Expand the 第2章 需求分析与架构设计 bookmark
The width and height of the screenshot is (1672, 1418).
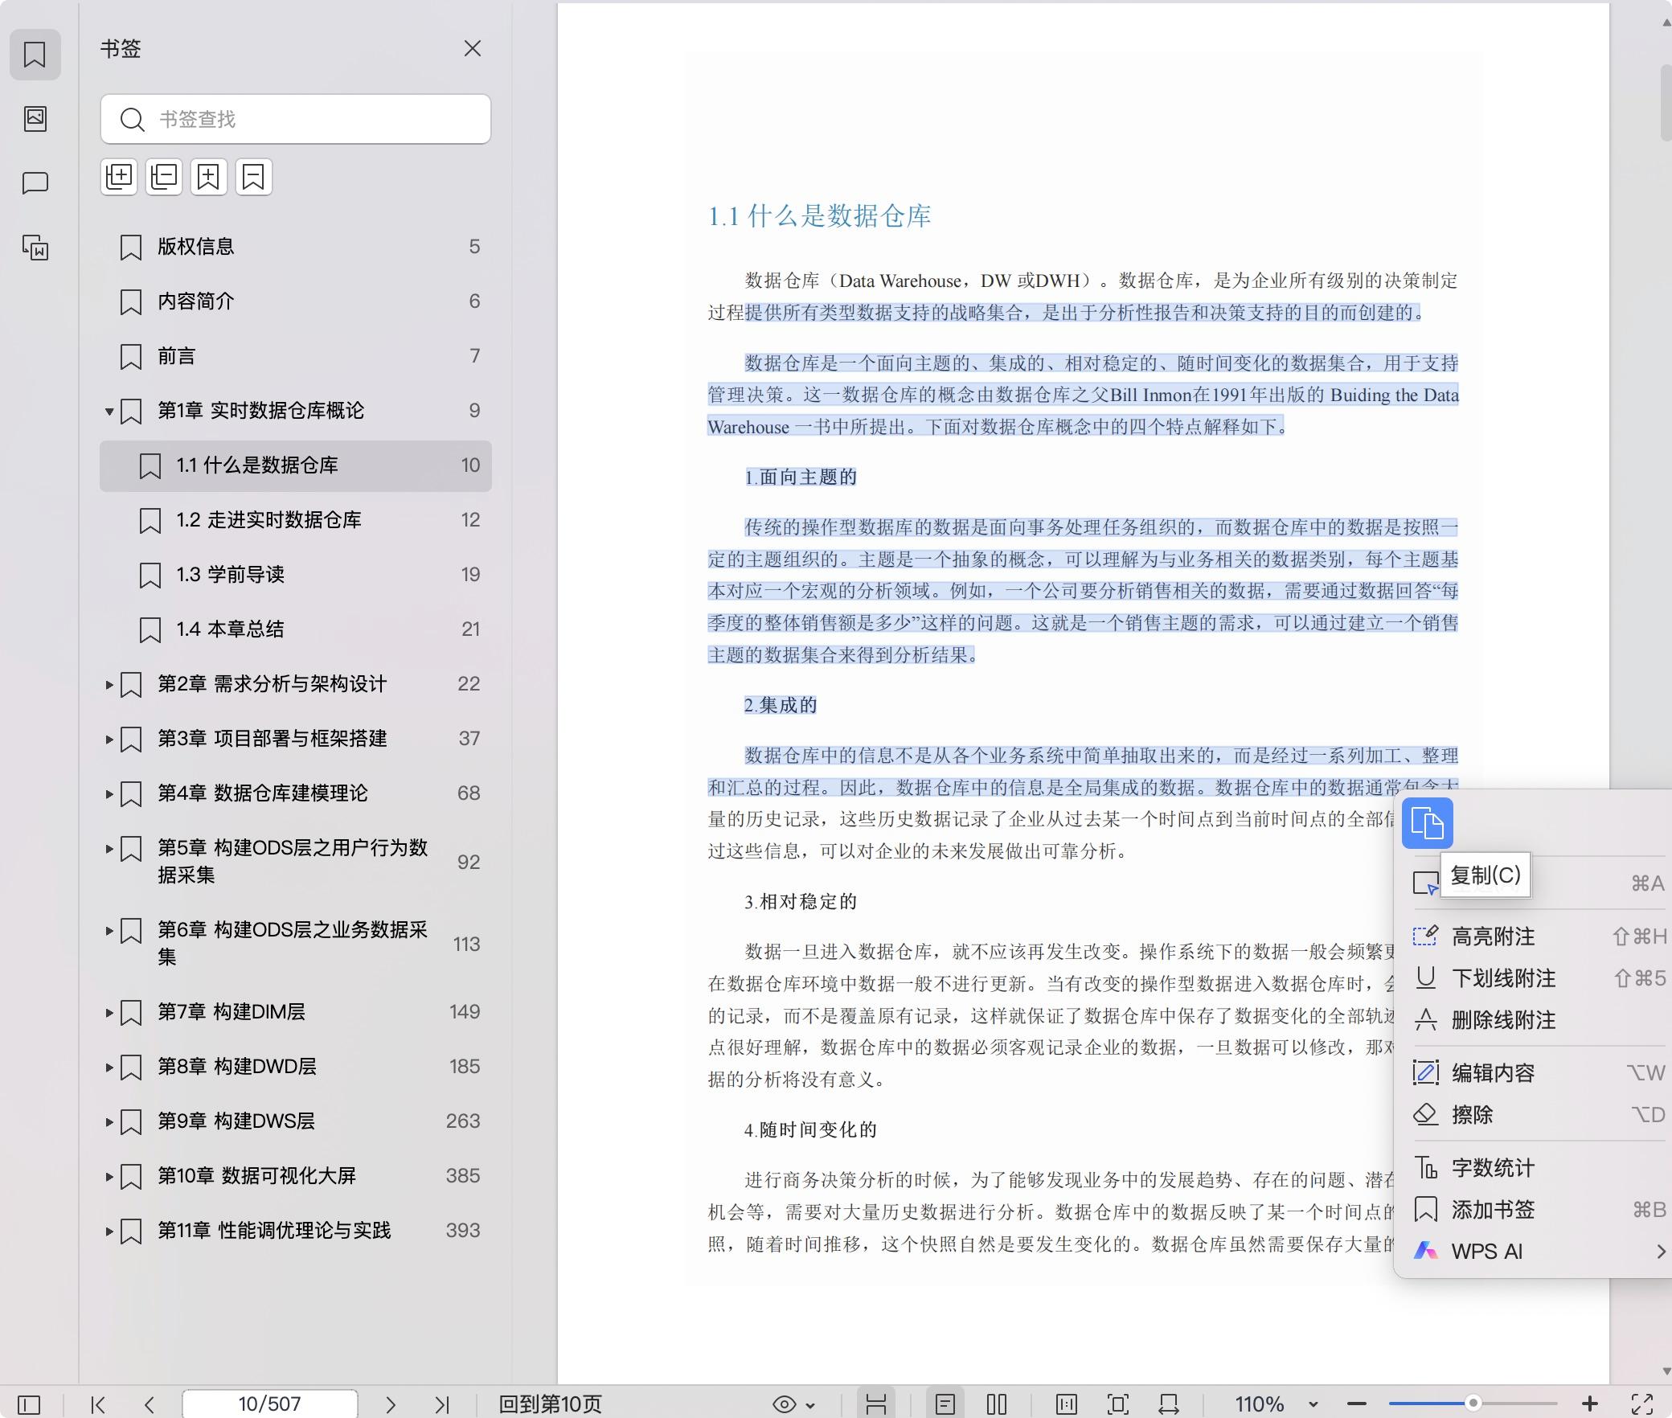(109, 685)
